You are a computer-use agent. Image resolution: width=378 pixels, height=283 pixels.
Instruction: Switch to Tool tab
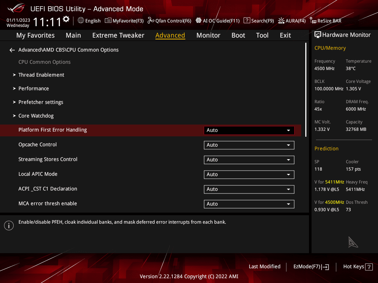(x=262, y=35)
